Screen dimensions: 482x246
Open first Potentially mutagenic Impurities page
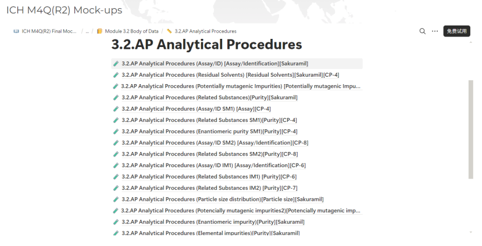pos(241,86)
